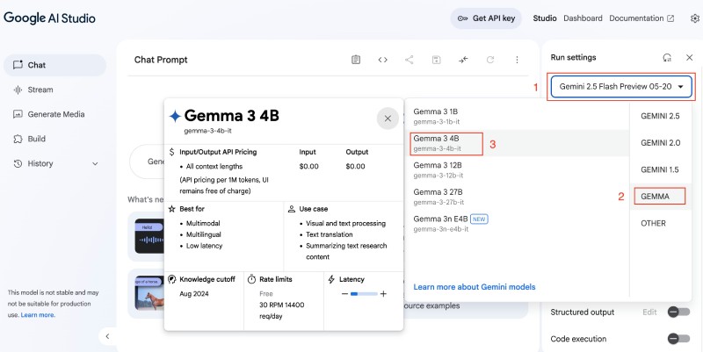Open system instructions clipboard icon

pos(356,60)
